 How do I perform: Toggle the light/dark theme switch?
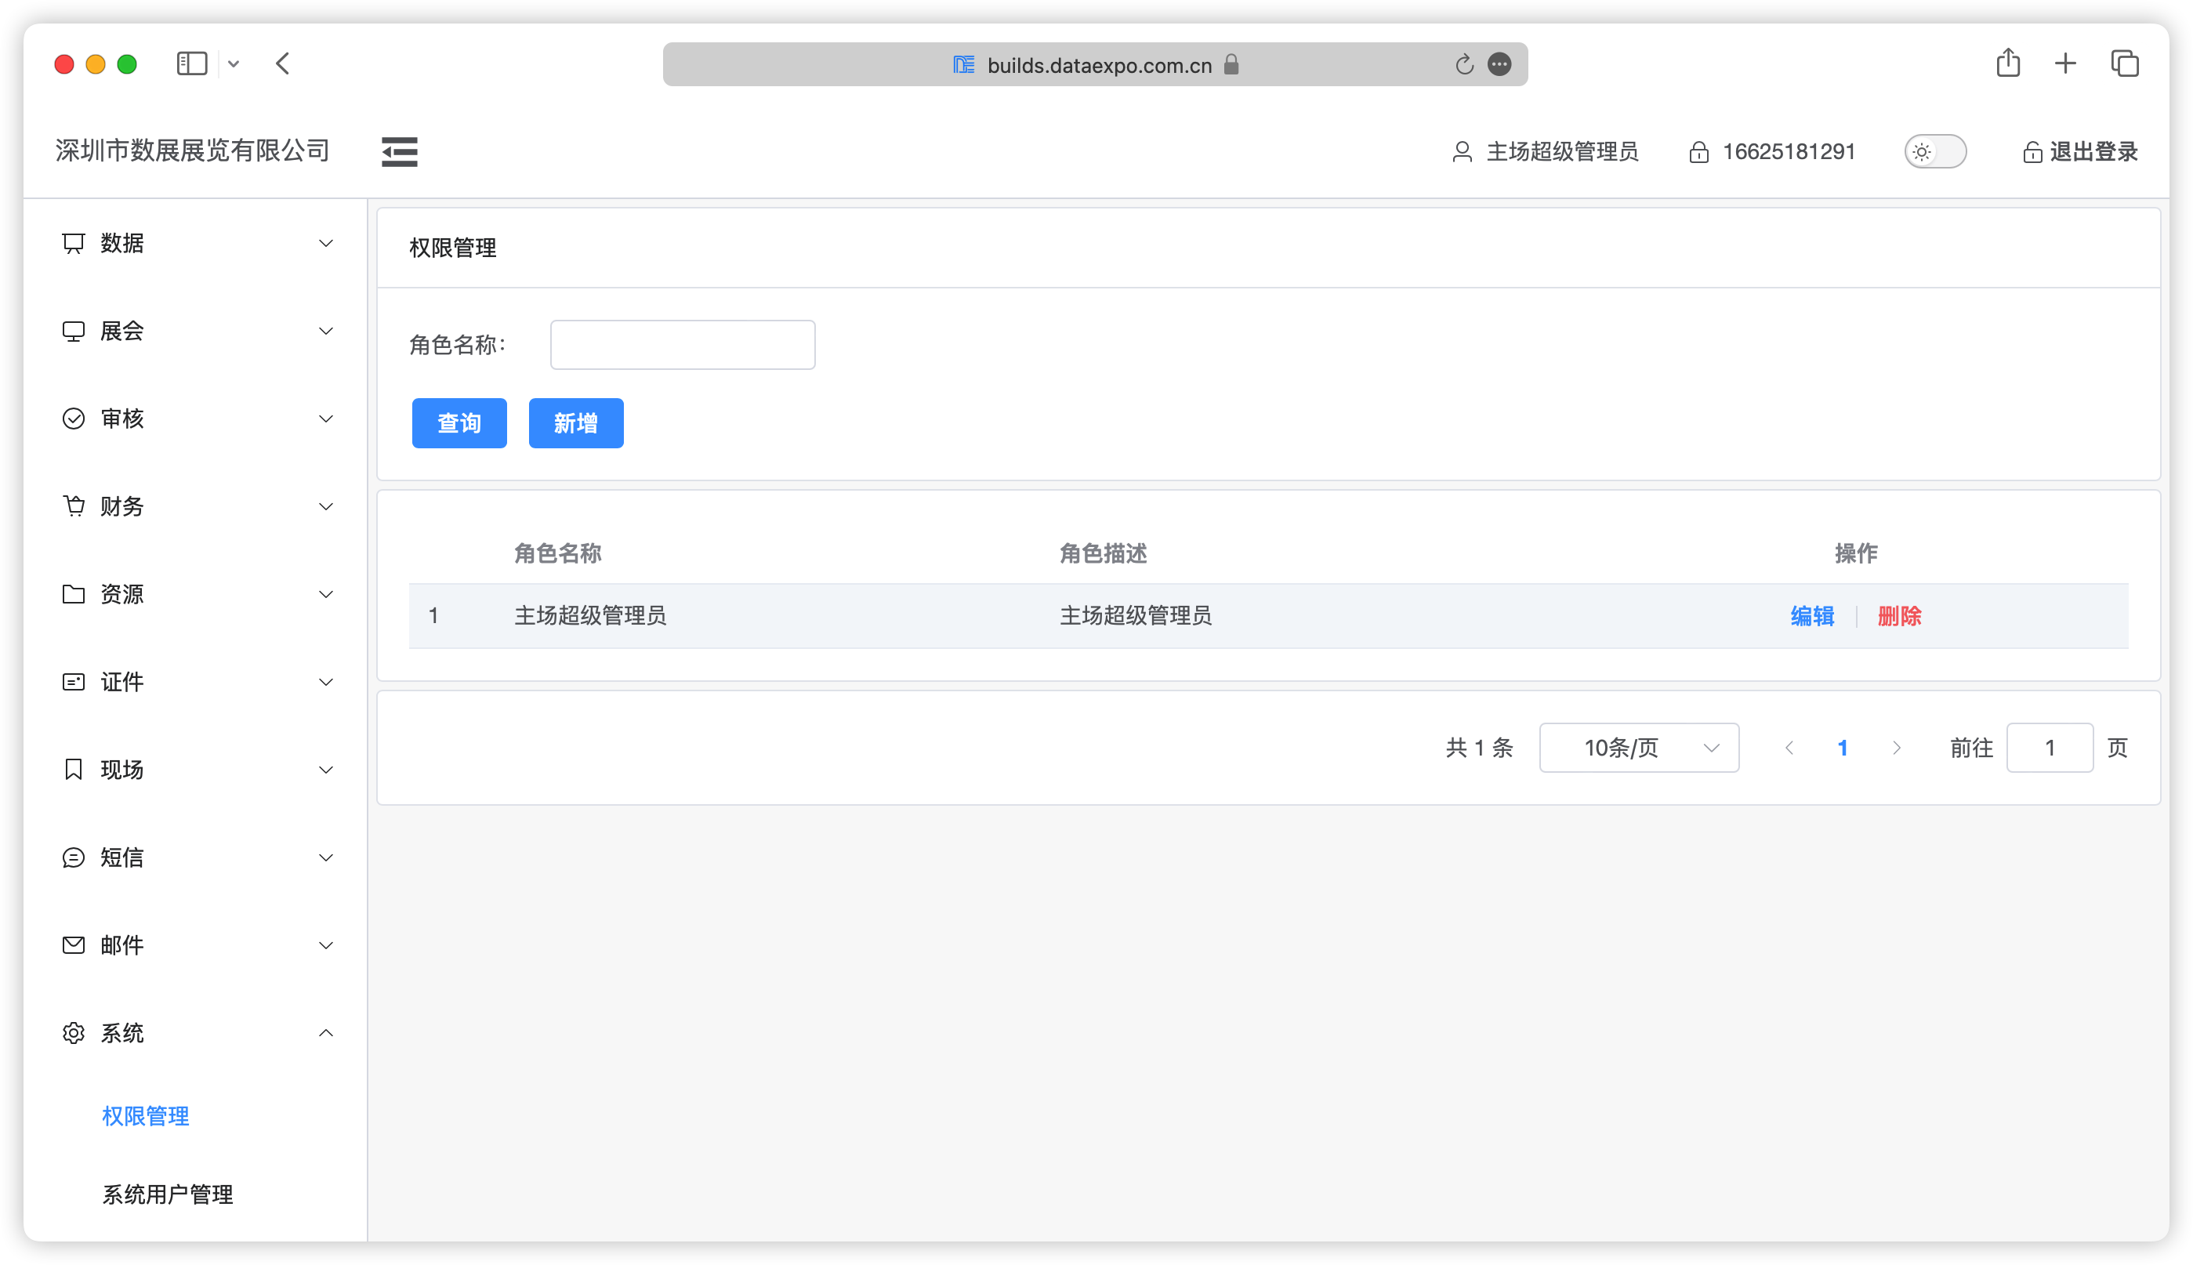(1935, 152)
